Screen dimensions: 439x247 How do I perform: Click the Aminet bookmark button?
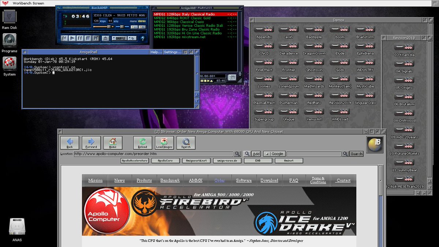[289, 161]
